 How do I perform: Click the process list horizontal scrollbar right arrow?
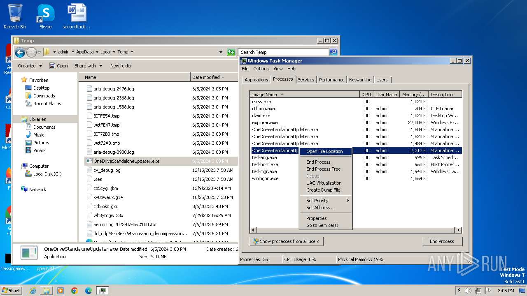458,230
